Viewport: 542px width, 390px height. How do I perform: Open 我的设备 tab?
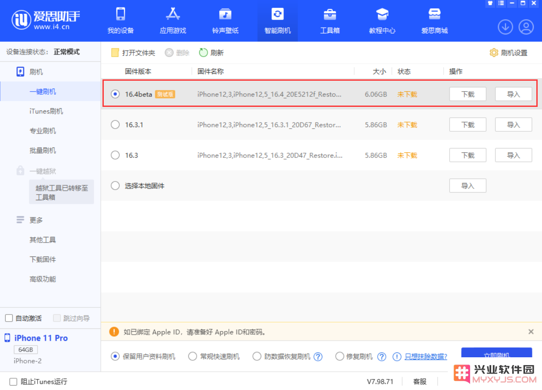(120, 21)
